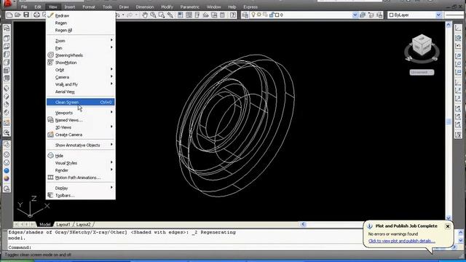Choose Create Camera menu item
This screenshot has height=262, width=466.
[x=81, y=135]
